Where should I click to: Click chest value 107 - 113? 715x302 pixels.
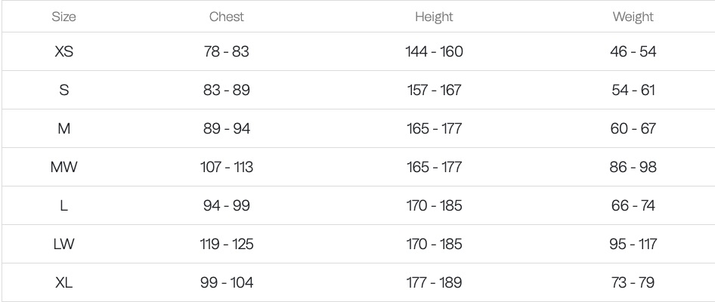coord(226,167)
